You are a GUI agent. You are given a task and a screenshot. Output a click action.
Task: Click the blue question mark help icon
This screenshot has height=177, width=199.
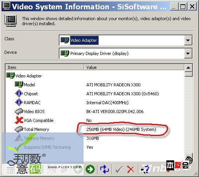[x=145, y=169]
